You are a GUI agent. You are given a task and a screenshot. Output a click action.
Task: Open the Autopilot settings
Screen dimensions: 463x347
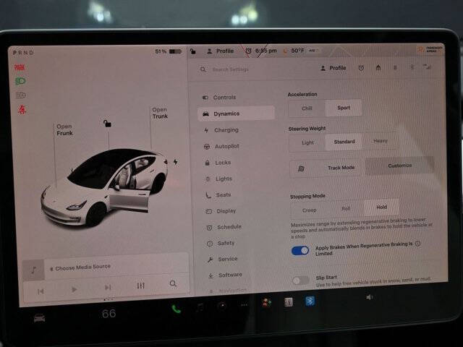(222, 146)
